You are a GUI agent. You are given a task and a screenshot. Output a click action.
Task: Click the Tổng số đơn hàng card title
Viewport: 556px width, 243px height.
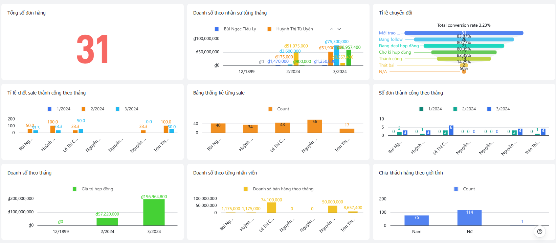pyautogui.click(x=26, y=13)
